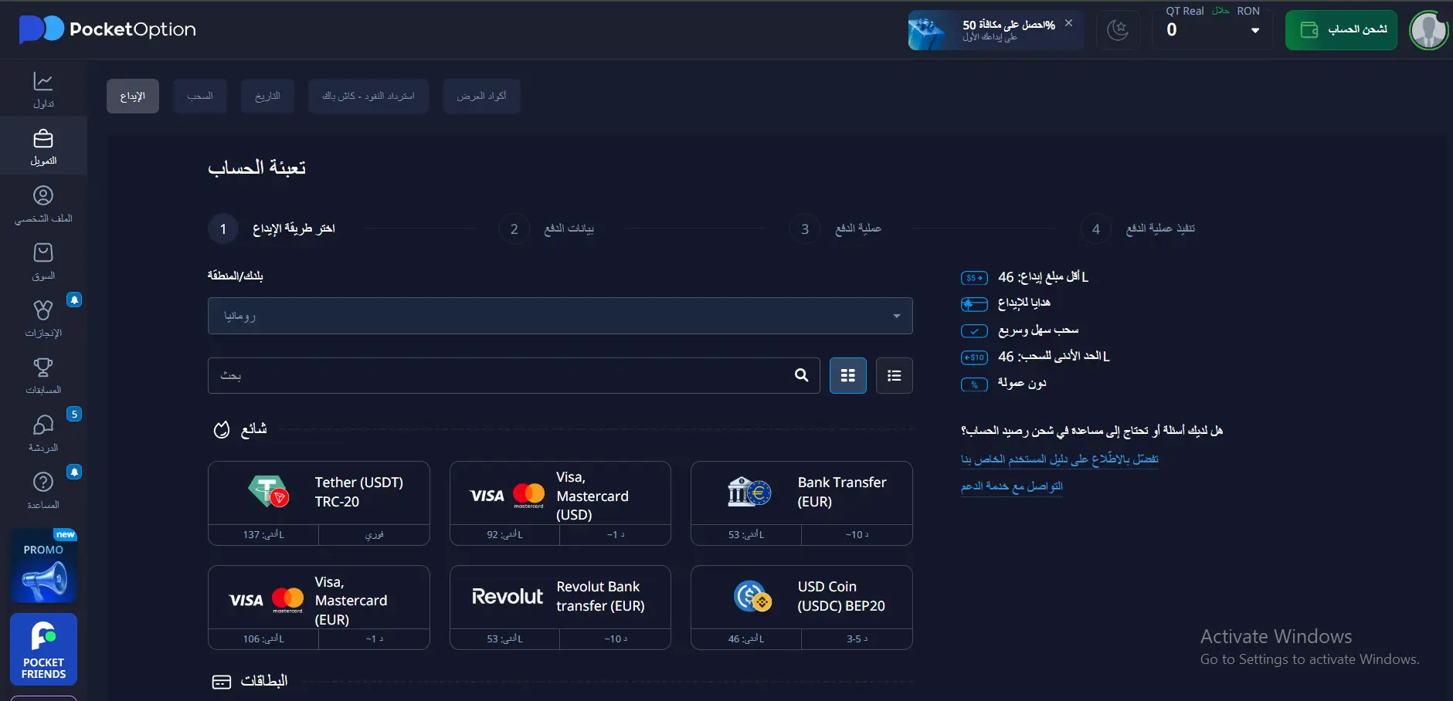Switch to the Promo codes tab
The height and width of the screenshot is (701, 1453).
point(481,97)
